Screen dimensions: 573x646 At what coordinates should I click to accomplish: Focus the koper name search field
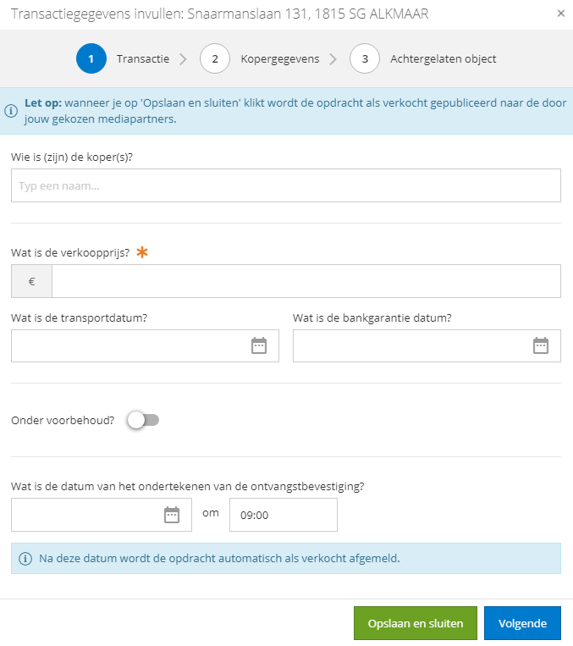286,185
